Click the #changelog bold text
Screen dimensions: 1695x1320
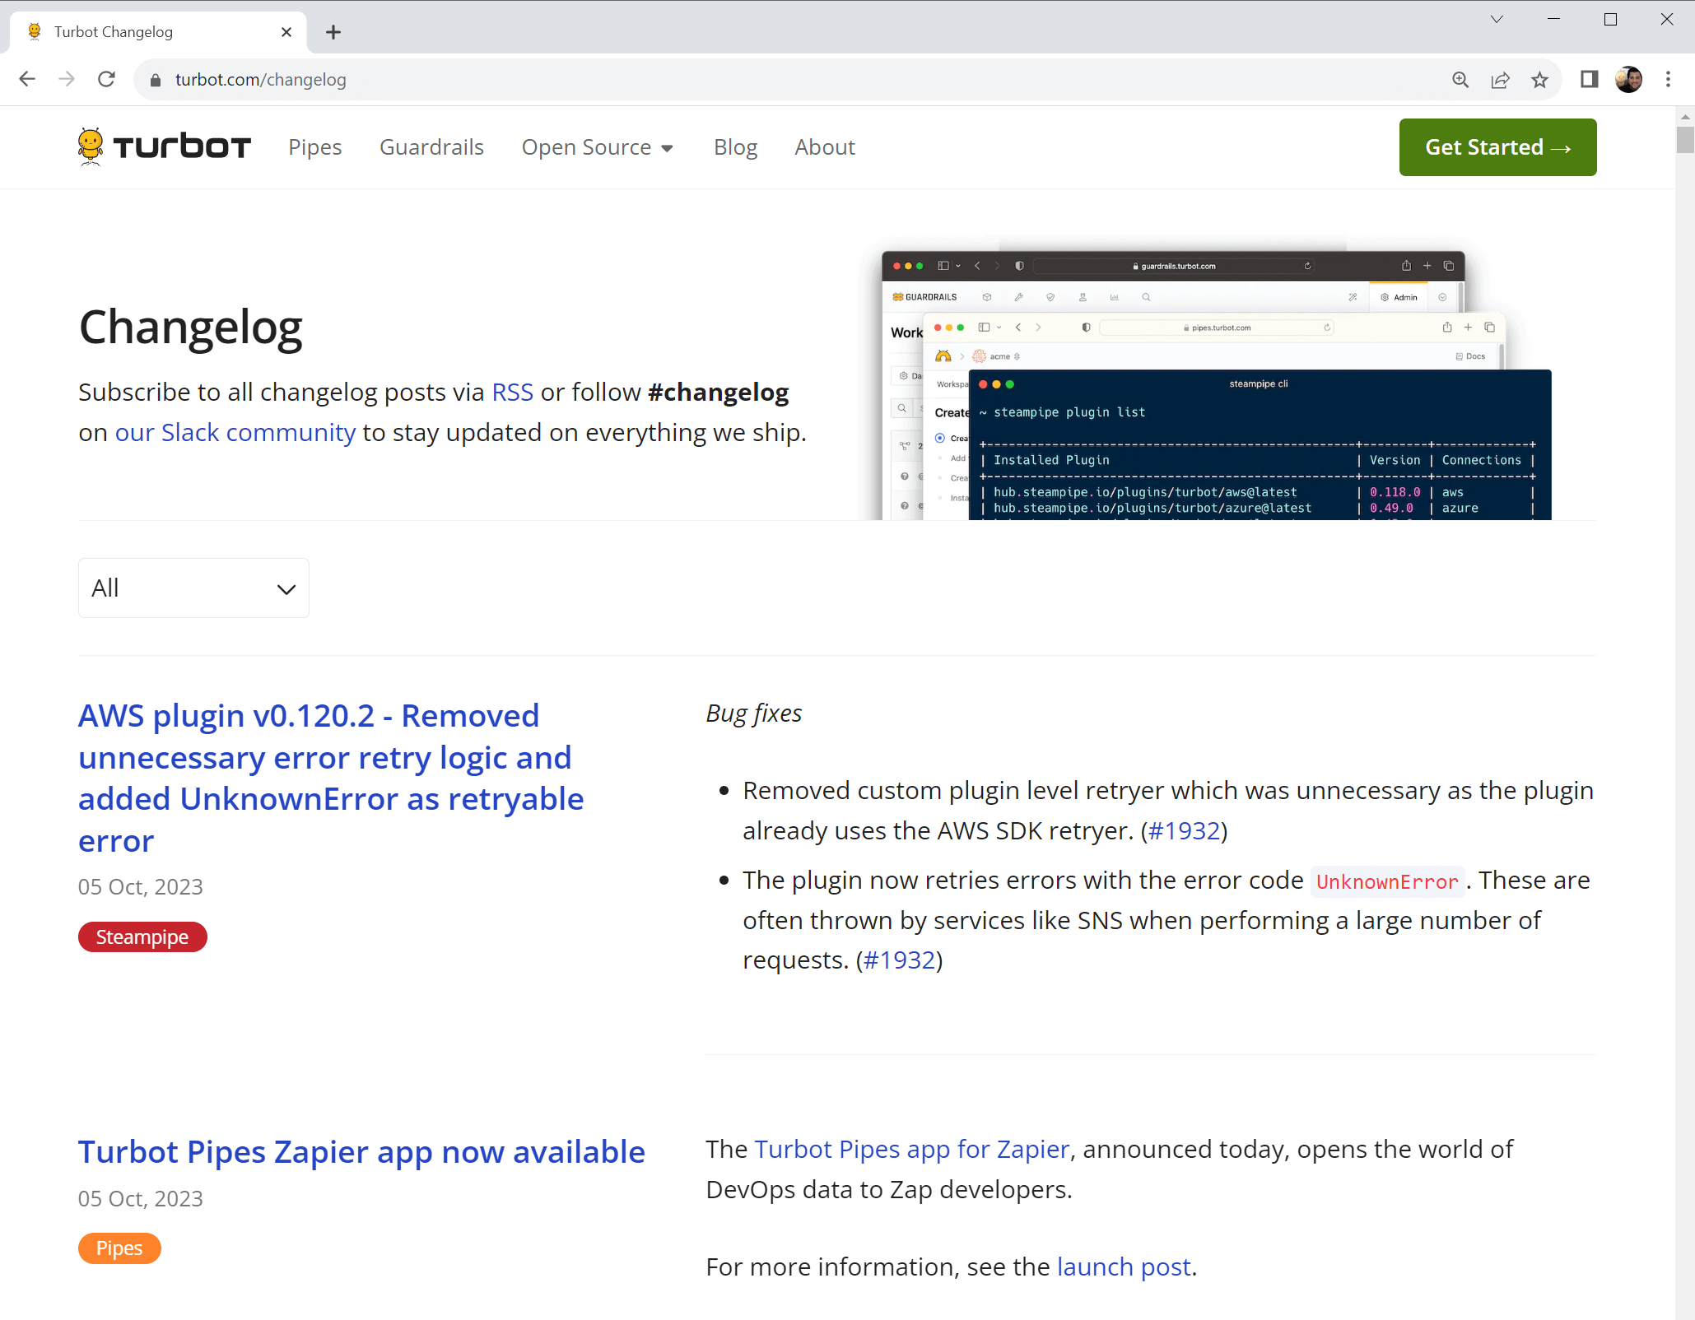(718, 393)
